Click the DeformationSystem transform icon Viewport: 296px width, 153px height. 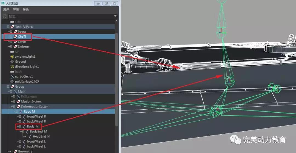[x=19, y=107]
